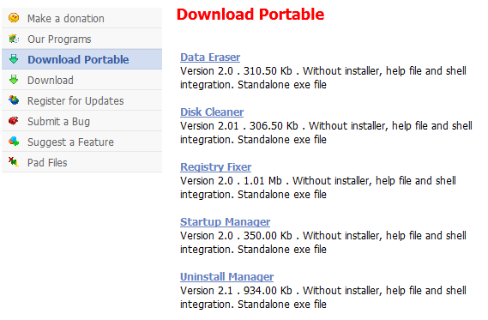The image size is (488, 320).
Task: Open Register for Updates menu entry
Action: click(x=81, y=100)
